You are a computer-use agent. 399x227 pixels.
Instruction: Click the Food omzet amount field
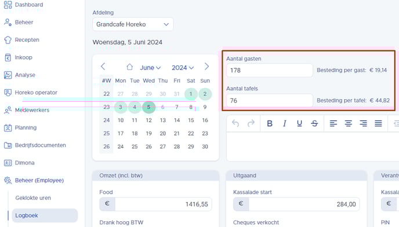[163, 204]
